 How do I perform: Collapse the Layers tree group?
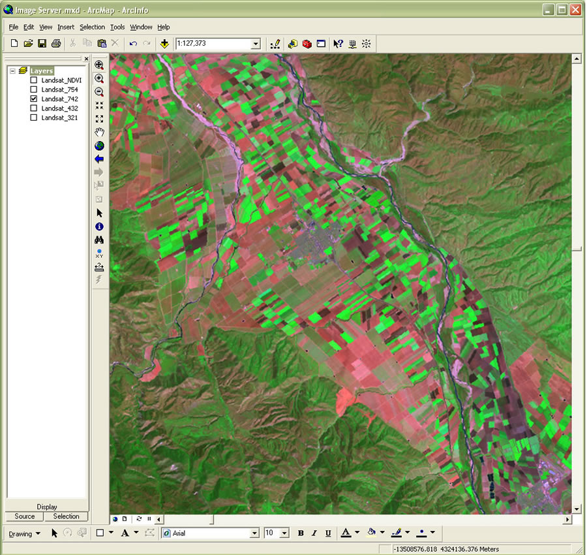click(13, 71)
